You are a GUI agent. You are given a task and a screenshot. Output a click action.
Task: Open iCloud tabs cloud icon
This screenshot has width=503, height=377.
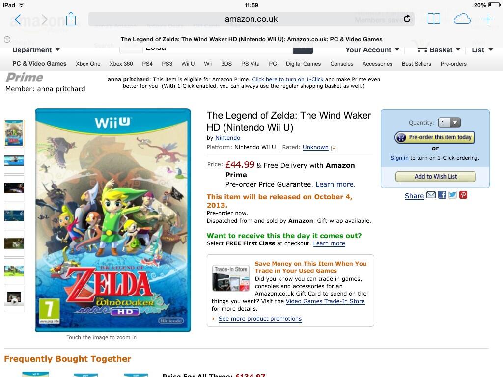(x=462, y=19)
